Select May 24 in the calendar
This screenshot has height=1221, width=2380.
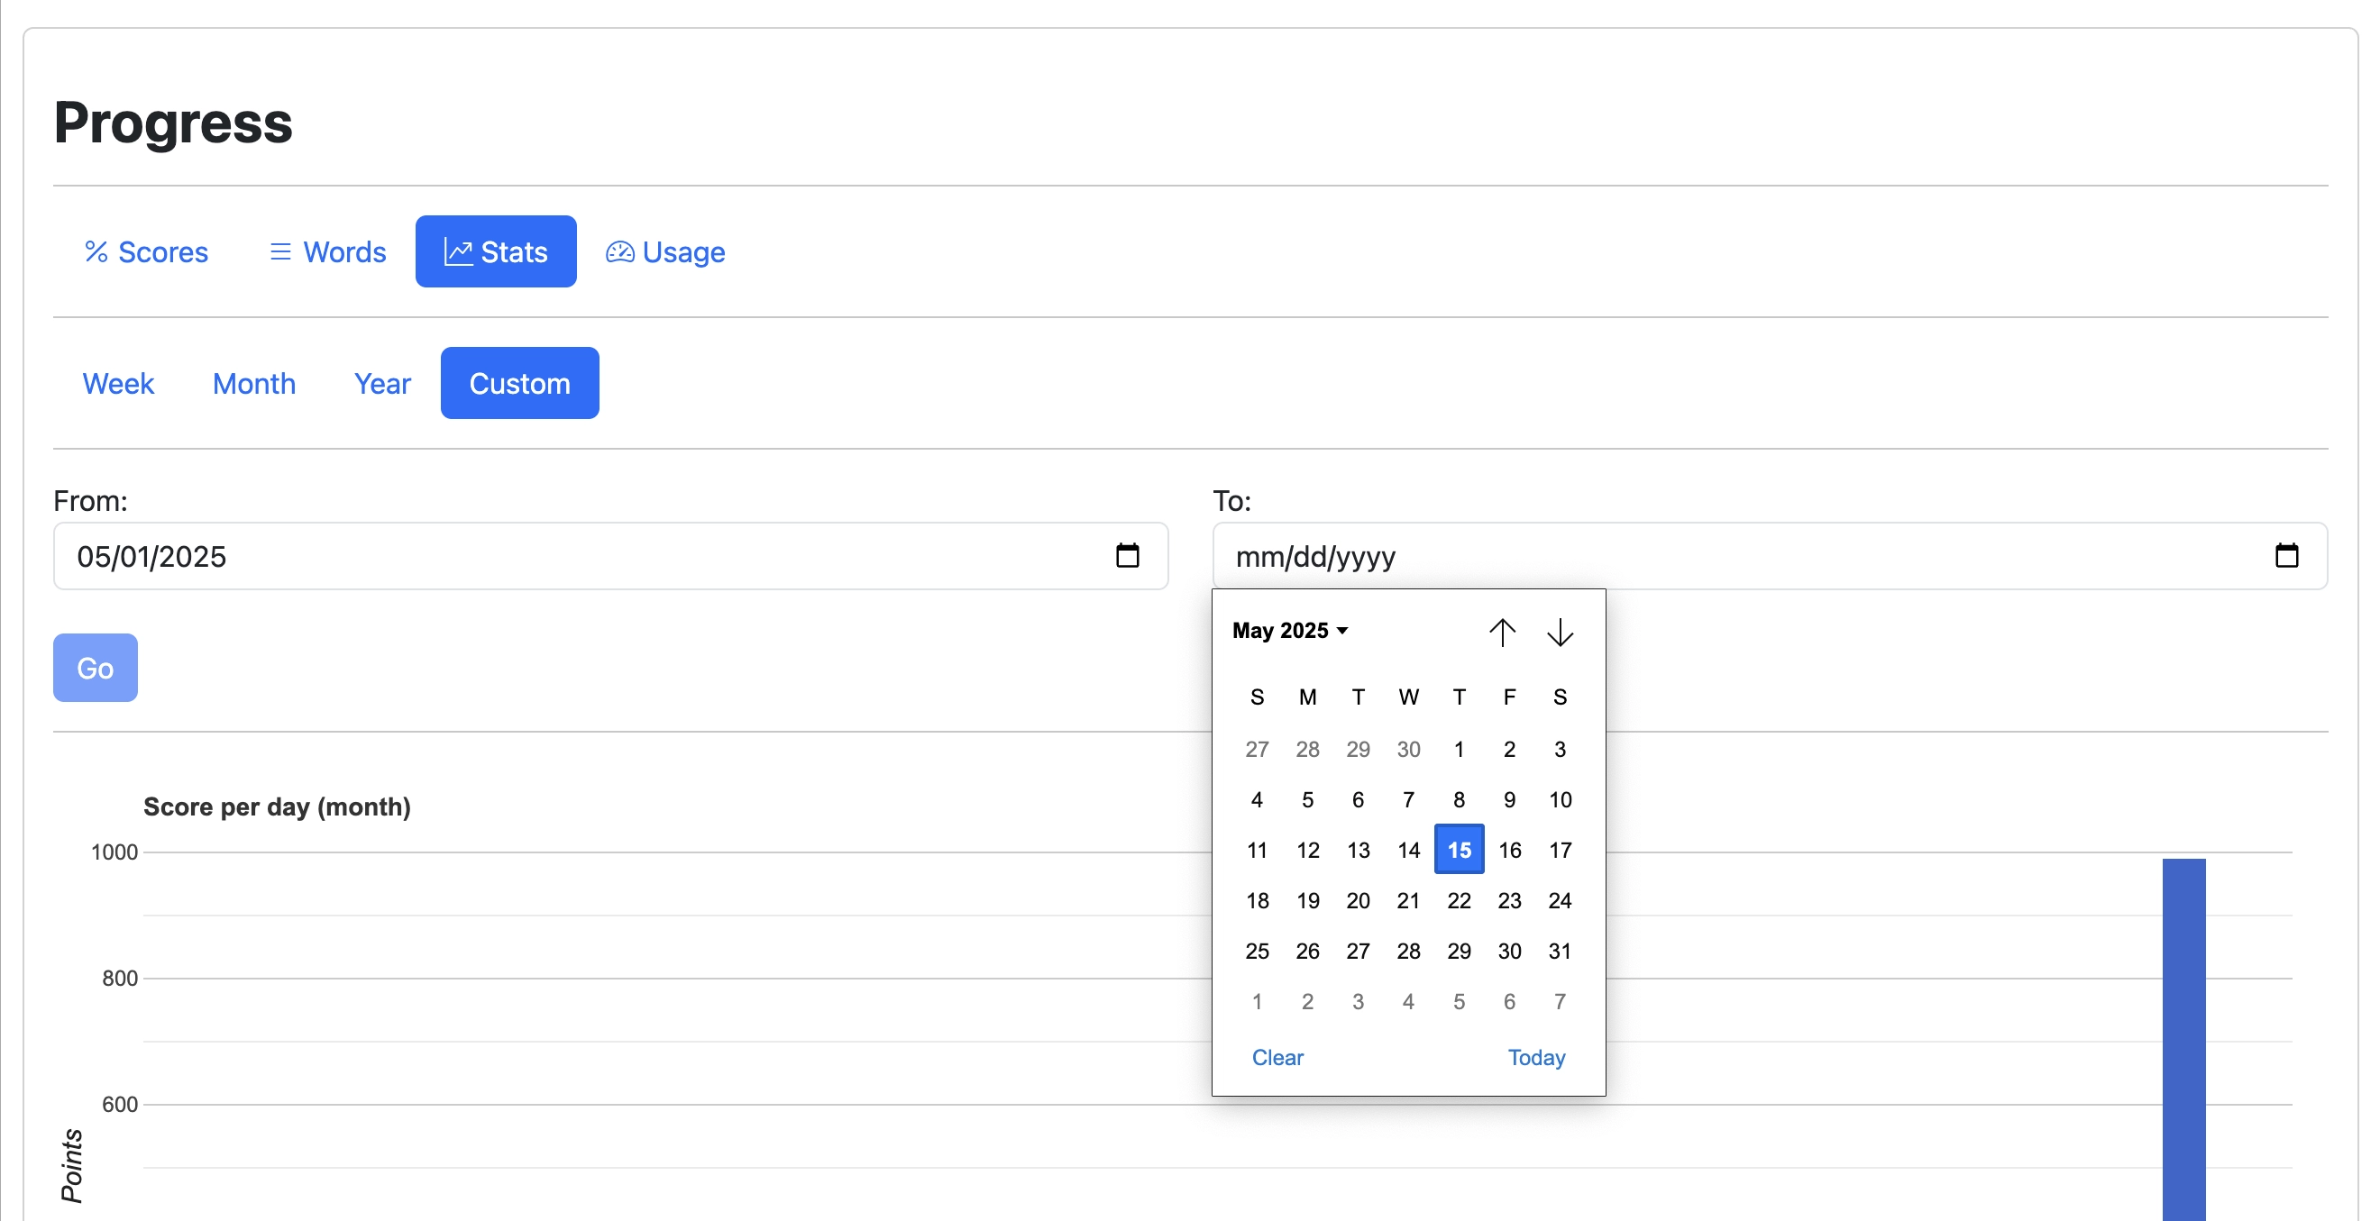click(x=1560, y=900)
